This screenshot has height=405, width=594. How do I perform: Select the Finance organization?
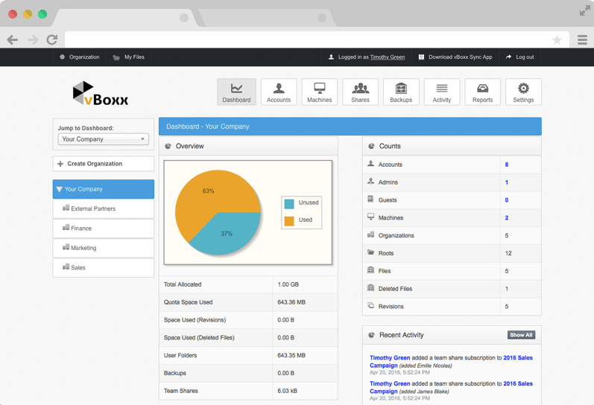pos(81,229)
